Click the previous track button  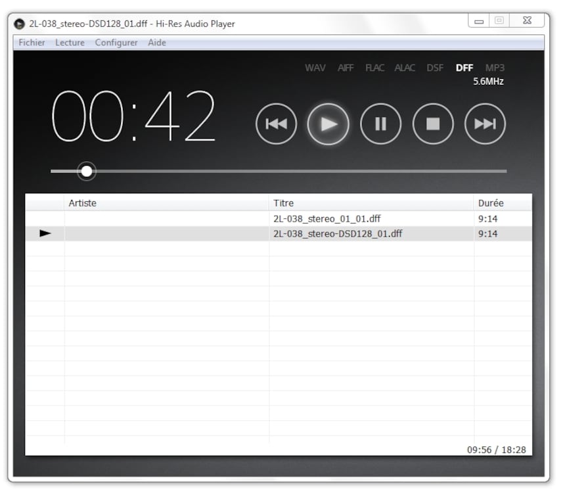click(277, 124)
